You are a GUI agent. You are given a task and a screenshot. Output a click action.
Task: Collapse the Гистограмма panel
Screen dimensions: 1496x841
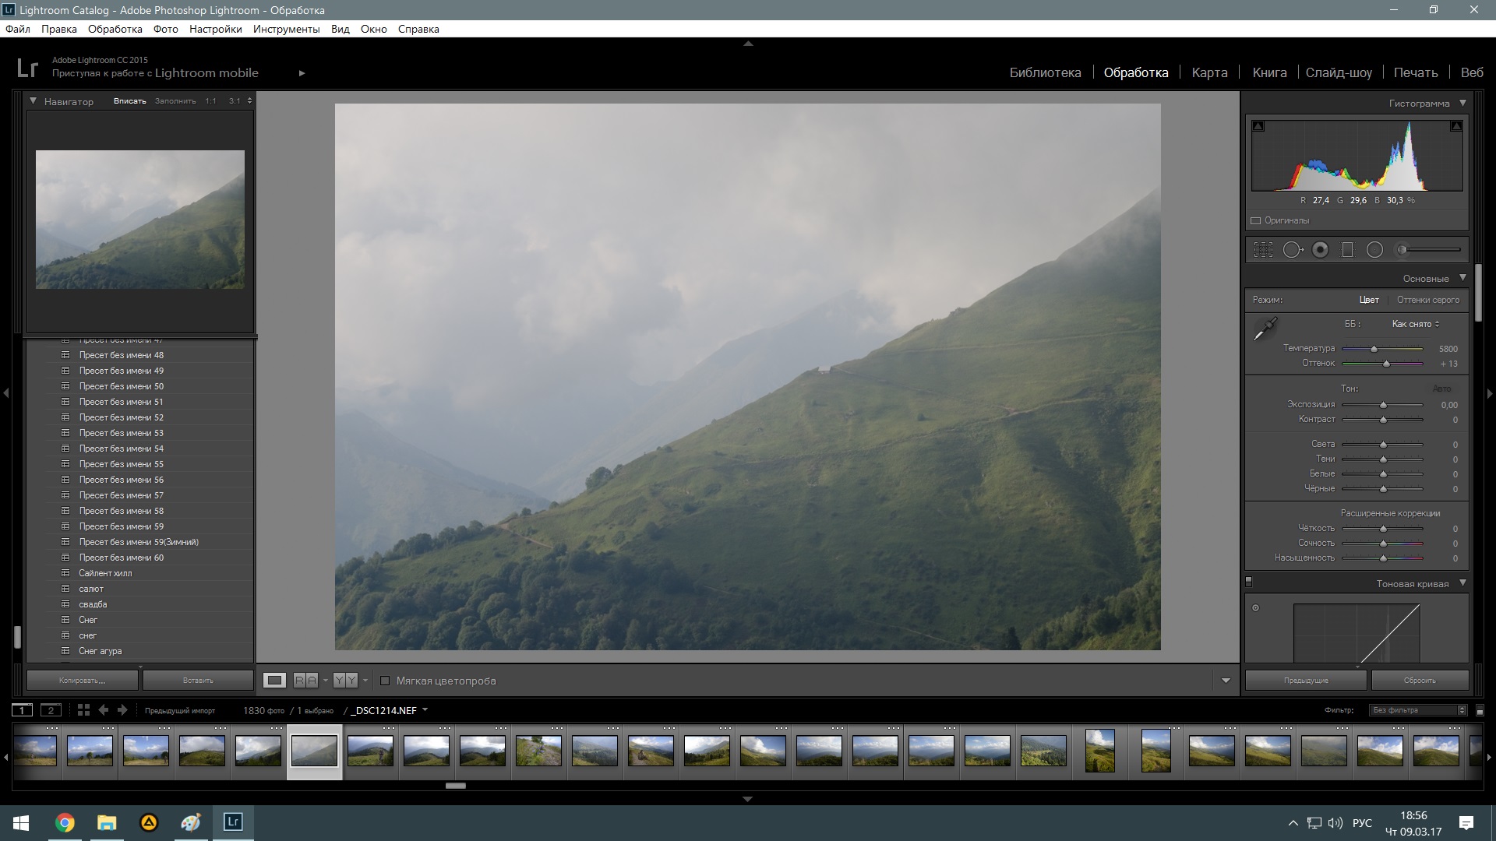[1462, 103]
